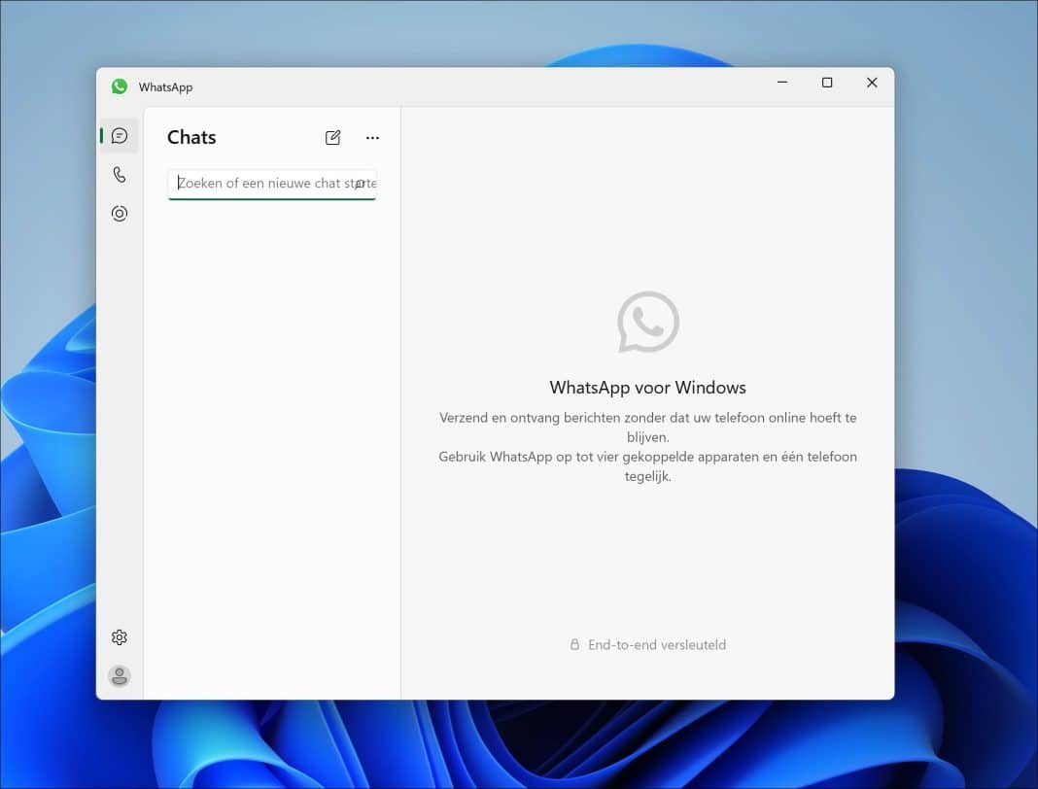Image resolution: width=1038 pixels, height=789 pixels.
Task: Open your profile avatar at the bottom left
Action: 119,675
